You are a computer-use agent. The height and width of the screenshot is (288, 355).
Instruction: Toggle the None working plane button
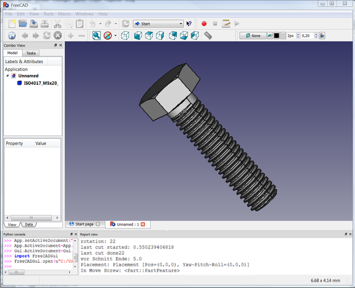point(253,36)
